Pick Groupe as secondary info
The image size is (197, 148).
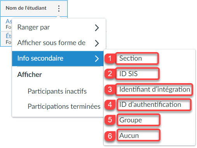pyautogui.click(x=131, y=120)
